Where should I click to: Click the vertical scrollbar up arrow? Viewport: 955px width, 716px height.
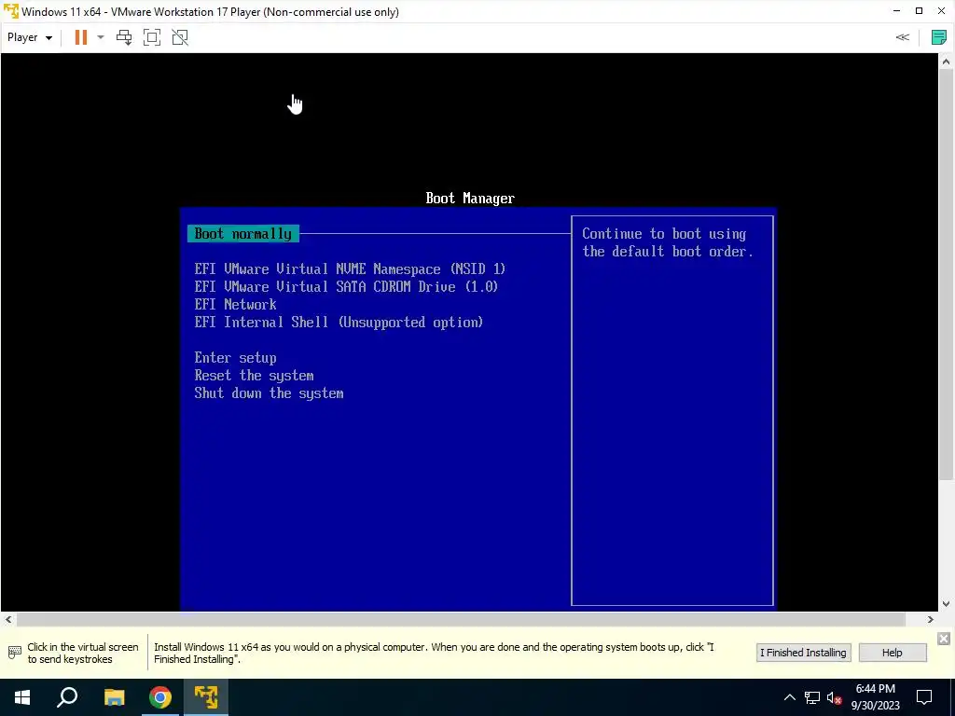pos(946,62)
